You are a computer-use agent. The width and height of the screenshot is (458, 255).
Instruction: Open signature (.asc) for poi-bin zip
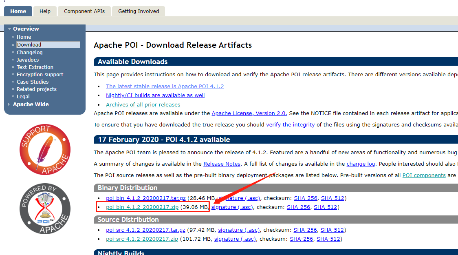point(232,207)
